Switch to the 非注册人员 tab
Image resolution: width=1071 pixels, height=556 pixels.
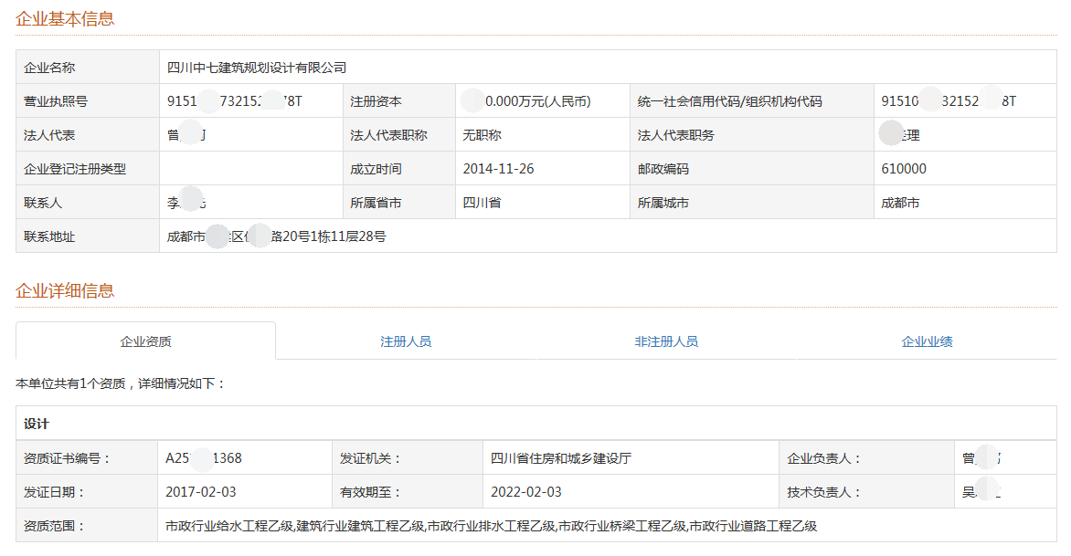point(666,341)
